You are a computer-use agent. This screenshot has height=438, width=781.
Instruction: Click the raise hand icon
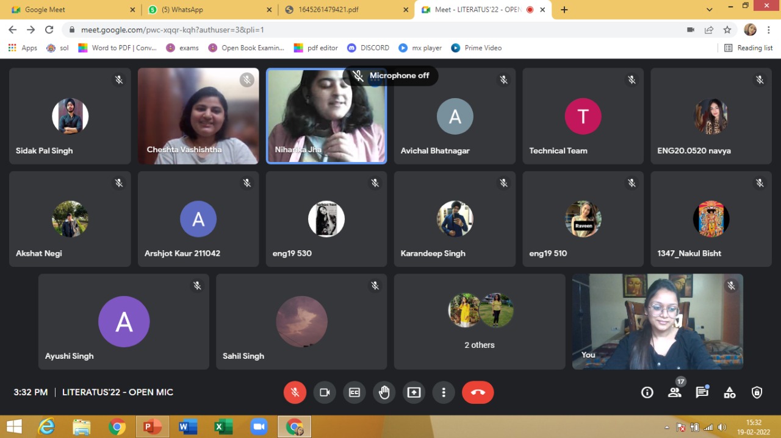(x=384, y=392)
